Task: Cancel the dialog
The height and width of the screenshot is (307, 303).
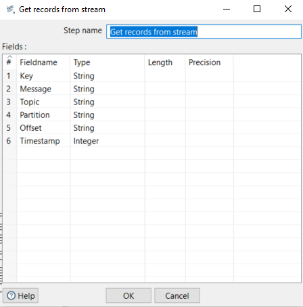Action: point(177,295)
